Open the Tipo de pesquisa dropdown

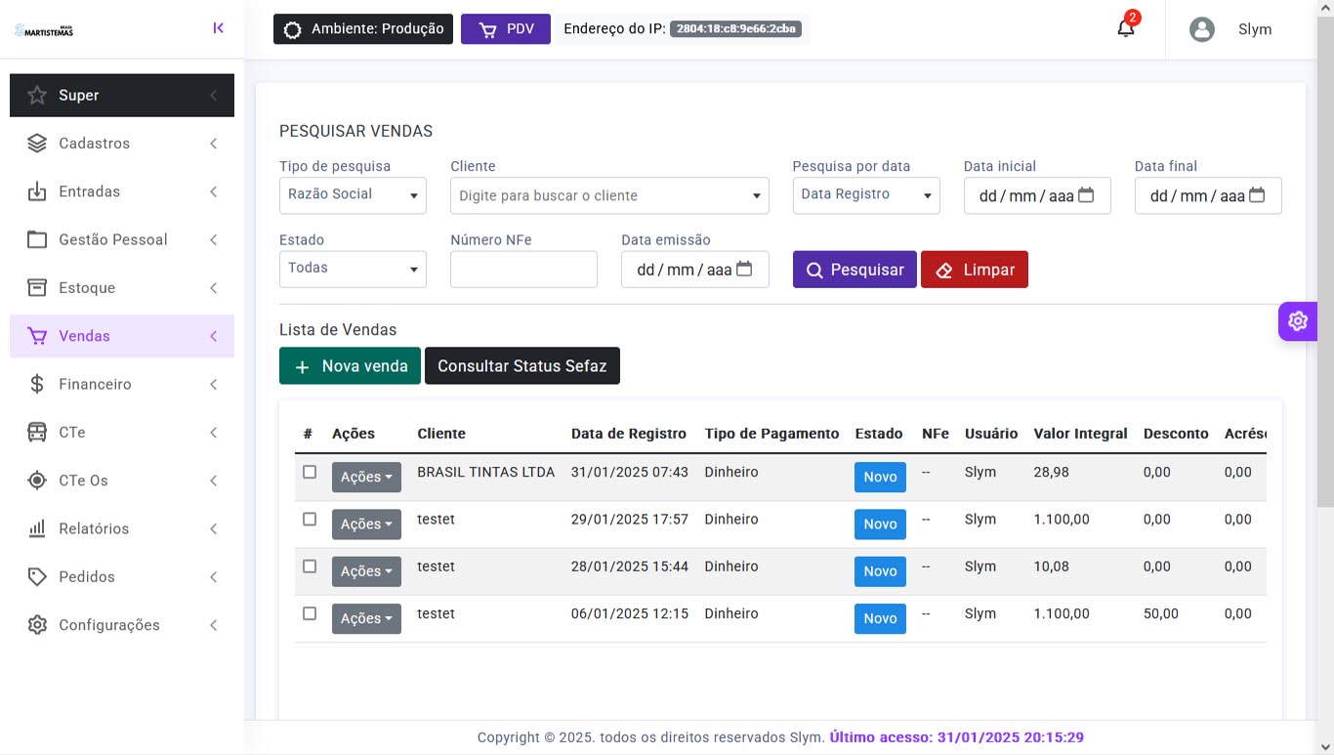pyautogui.click(x=353, y=195)
